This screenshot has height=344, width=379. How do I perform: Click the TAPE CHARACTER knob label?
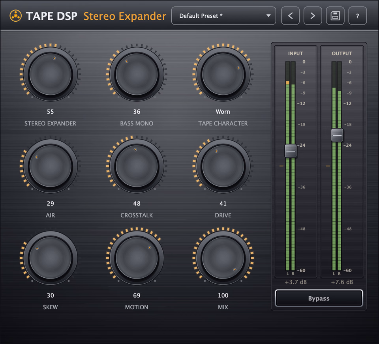[x=223, y=123]
